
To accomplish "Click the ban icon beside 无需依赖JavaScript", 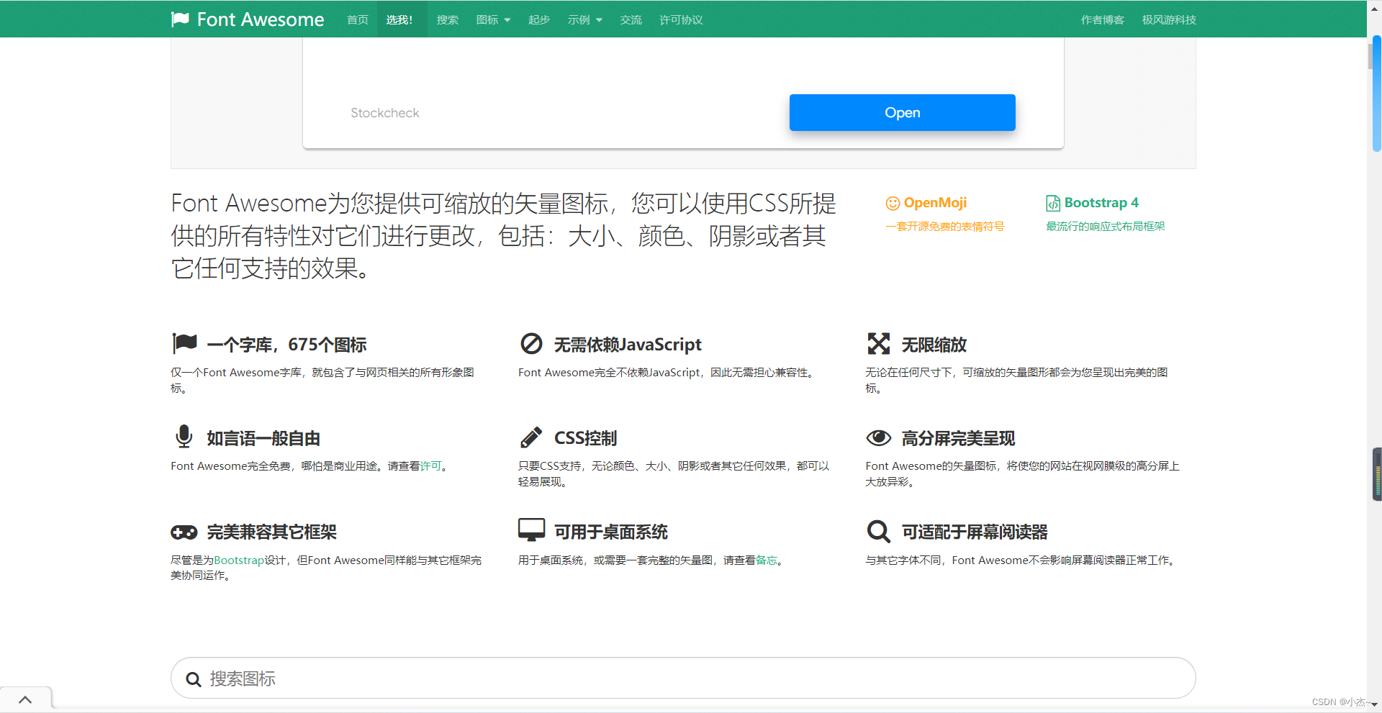I will coord(531,344).
